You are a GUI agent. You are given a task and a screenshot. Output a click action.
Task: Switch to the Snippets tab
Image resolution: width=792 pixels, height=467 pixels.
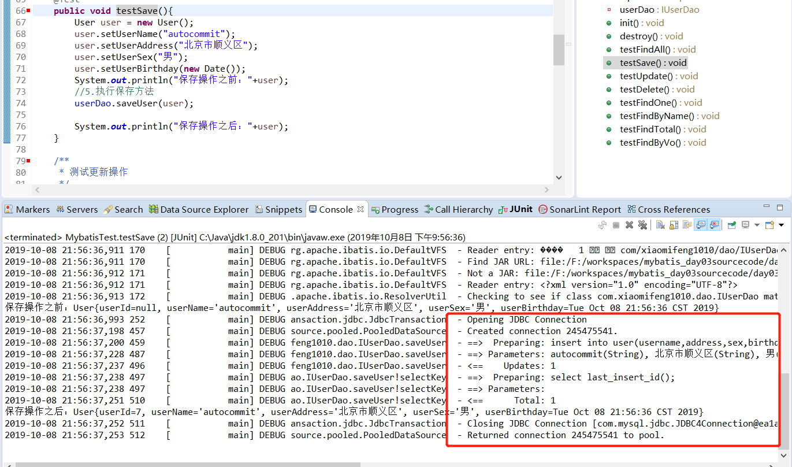278,209
